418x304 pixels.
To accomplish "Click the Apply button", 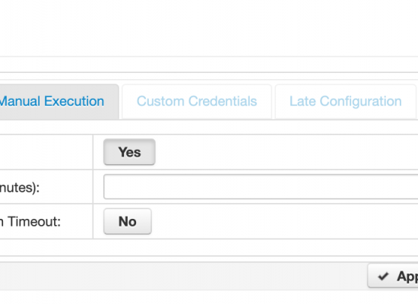I will tap(393, 276).
